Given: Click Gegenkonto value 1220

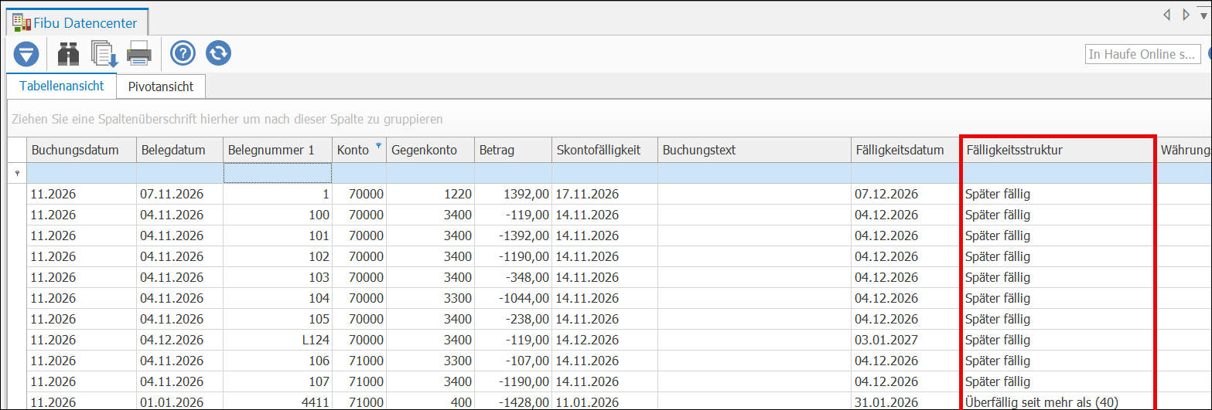Looking at the screenshot, I should point(430,194).
